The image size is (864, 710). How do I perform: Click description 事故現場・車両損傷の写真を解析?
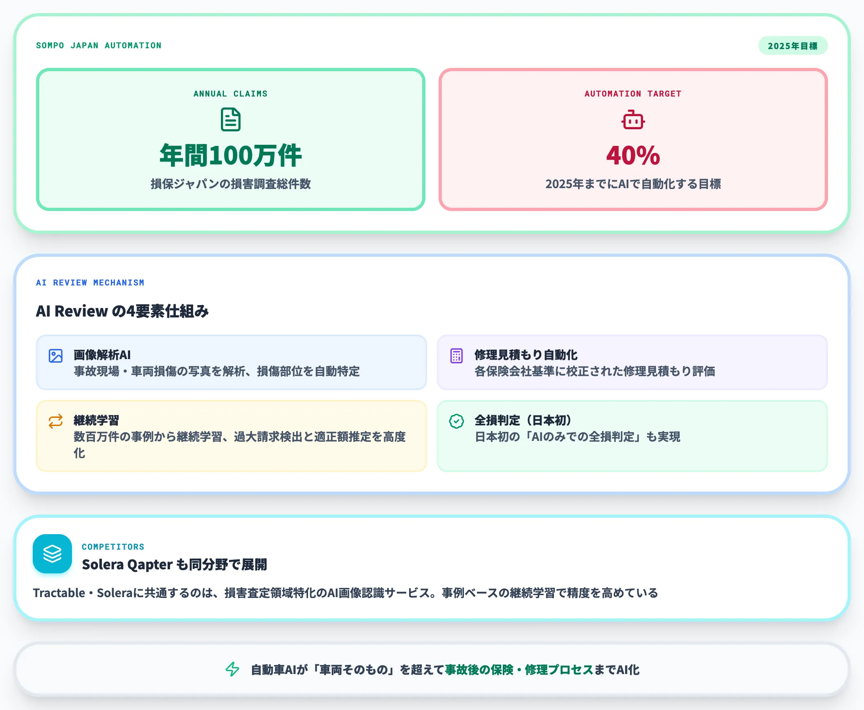click(x=217, y=371)
